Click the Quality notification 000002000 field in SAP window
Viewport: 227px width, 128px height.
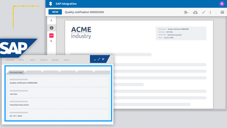(x=58, y=82)
